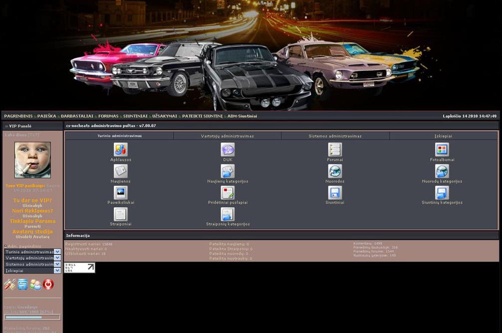The image size is (502, 333).
Task: Click the baby avatar picture
Action: tap(32, 160)
